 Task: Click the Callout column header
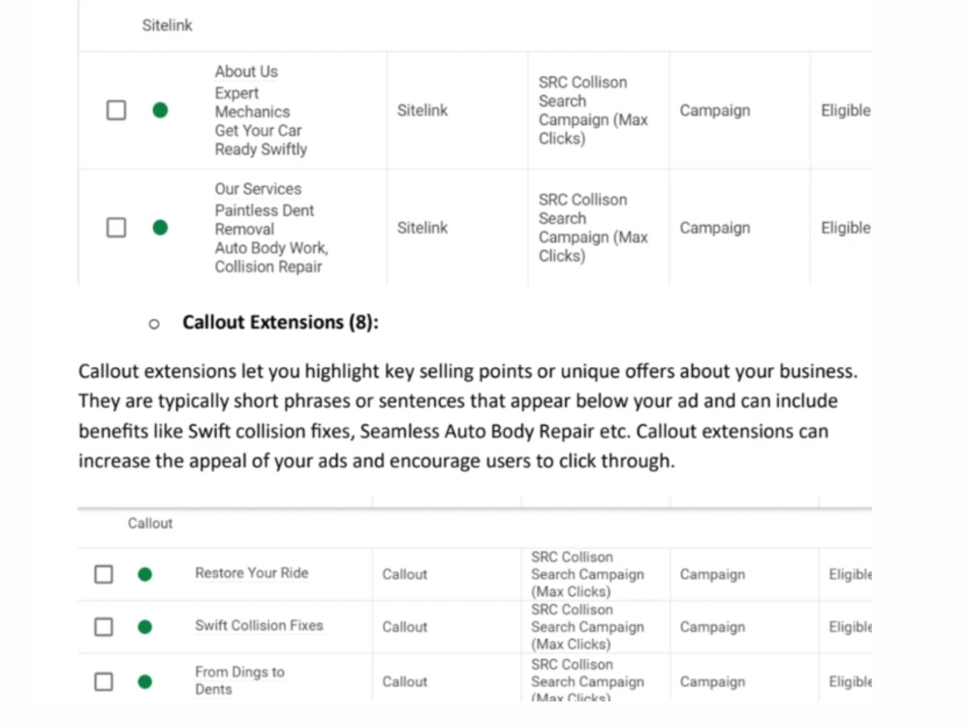point(150,523)
